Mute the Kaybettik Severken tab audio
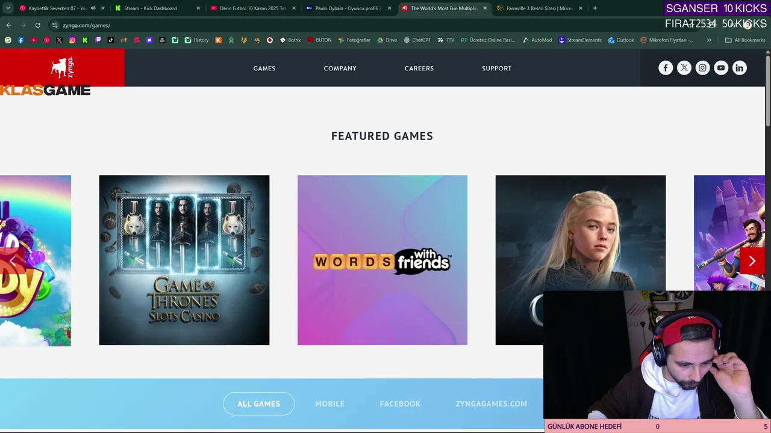 point(93,8)
